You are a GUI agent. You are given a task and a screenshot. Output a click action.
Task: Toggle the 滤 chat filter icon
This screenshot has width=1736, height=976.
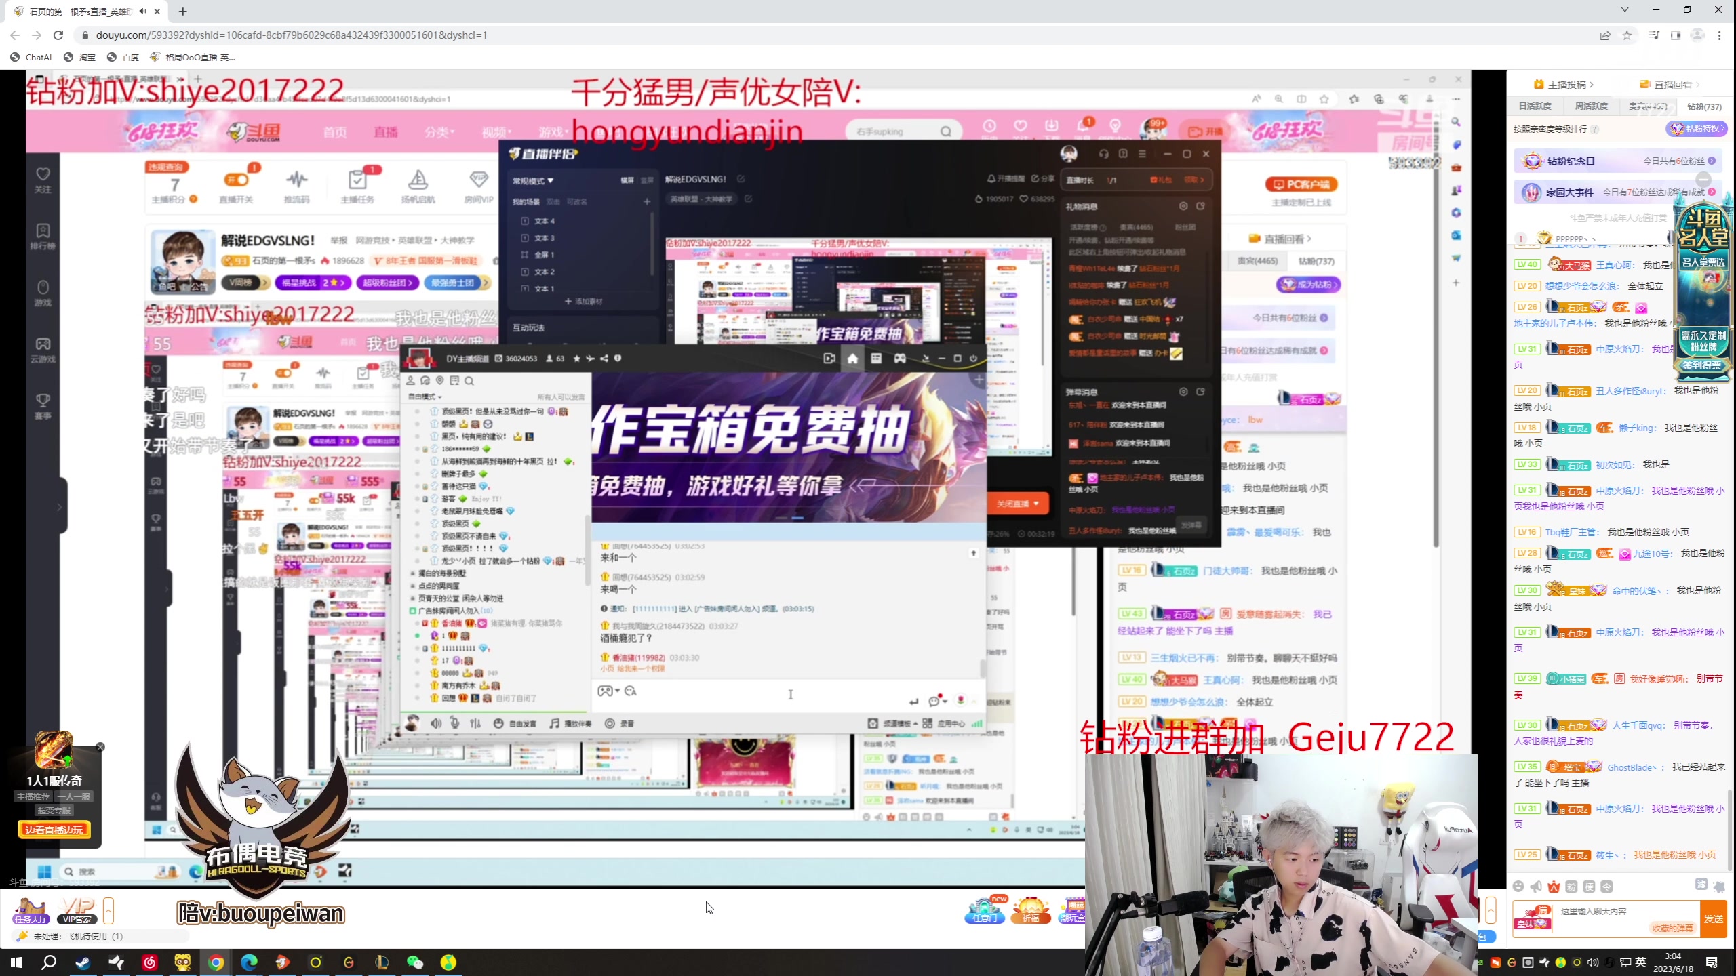pos(1701,884)
